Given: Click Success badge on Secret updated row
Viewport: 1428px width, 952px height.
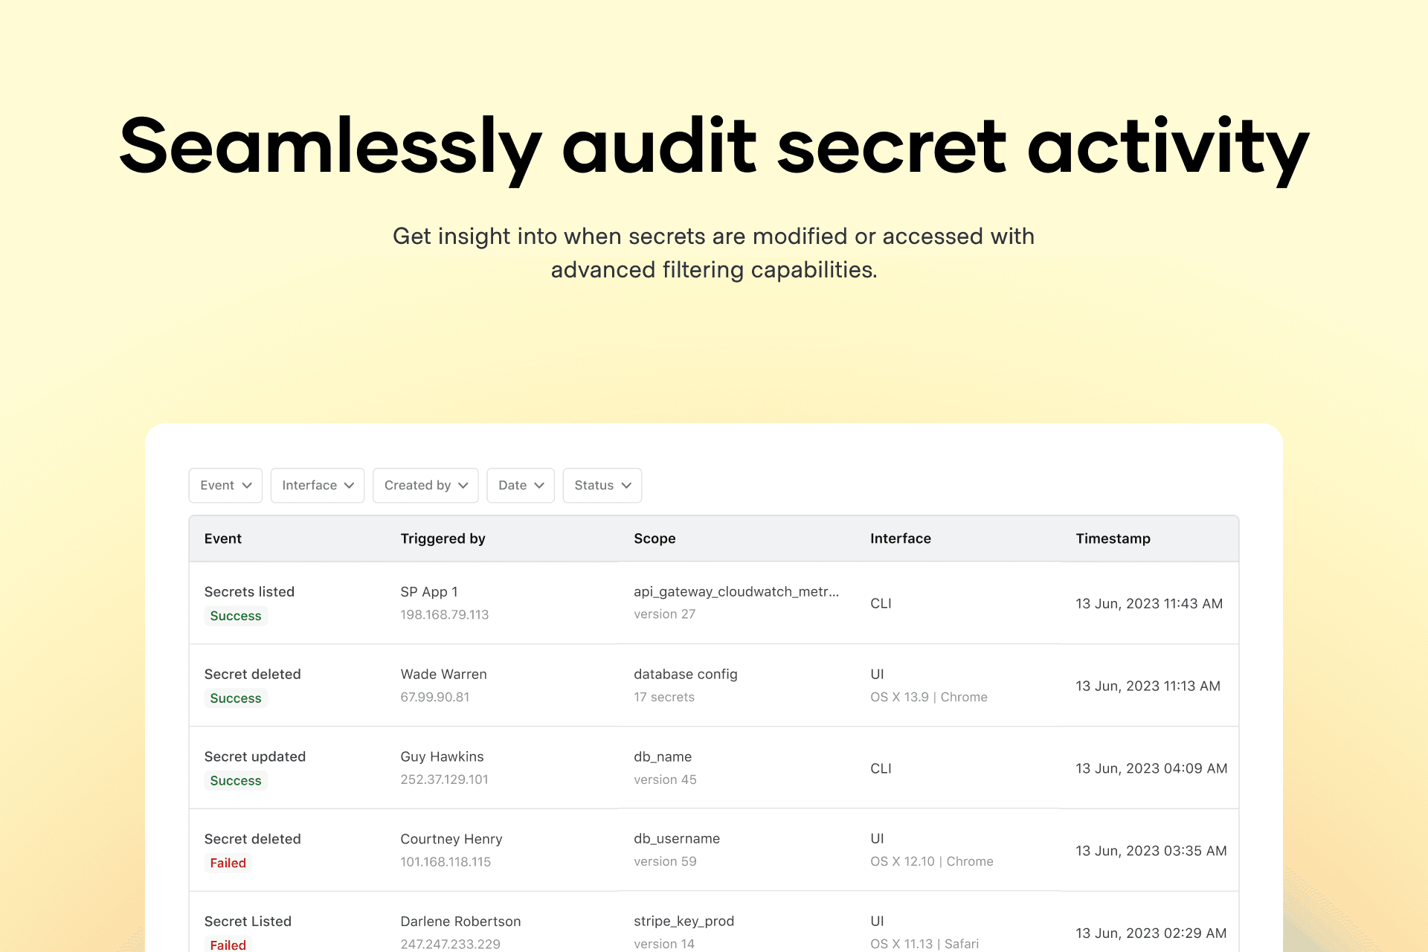Looking at the screenshot, I should click(235, 780).
